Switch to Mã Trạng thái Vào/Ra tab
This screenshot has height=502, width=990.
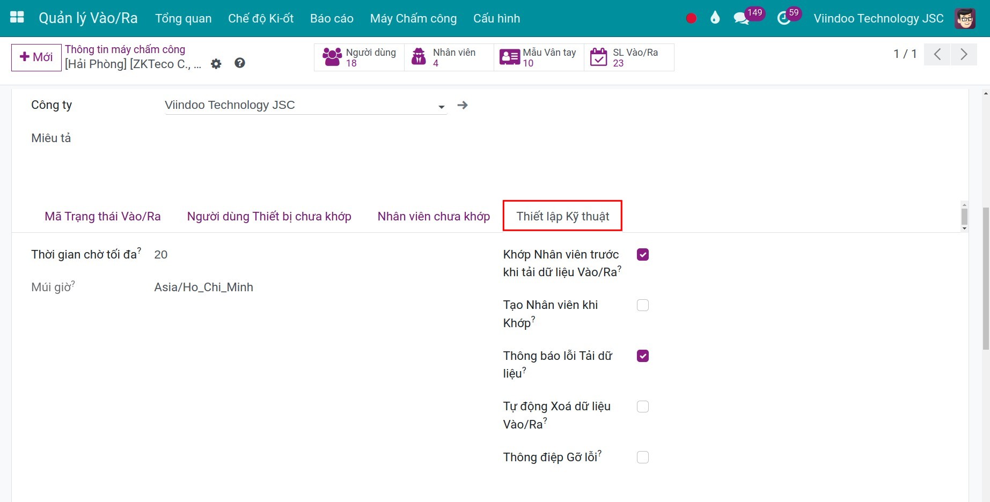102,217
